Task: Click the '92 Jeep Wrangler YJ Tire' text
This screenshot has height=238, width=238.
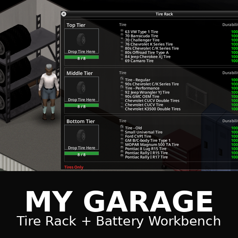Action: [x=147, y=93]
